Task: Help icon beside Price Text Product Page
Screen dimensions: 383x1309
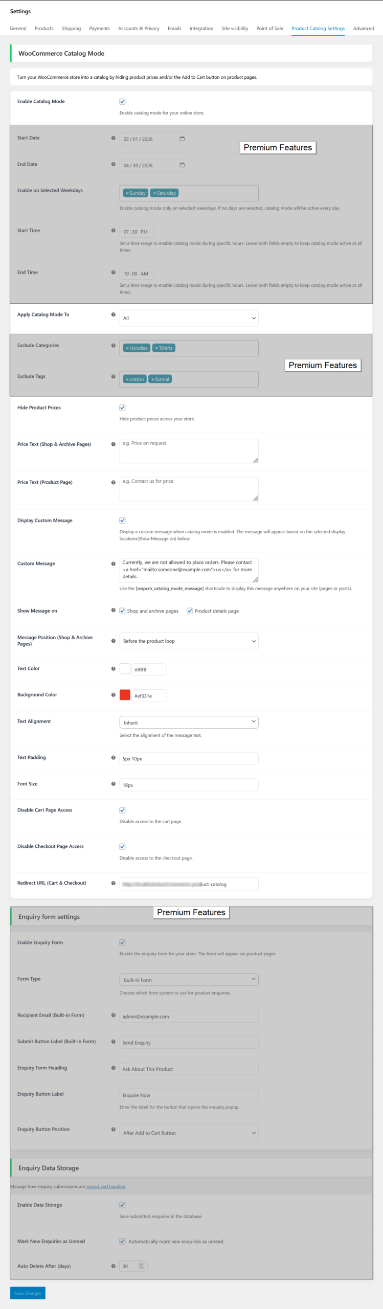Action: [114, 483]
